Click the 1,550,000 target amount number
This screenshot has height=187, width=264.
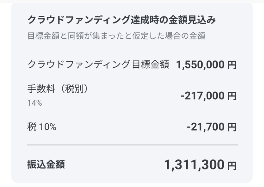[x=201, y=65]
